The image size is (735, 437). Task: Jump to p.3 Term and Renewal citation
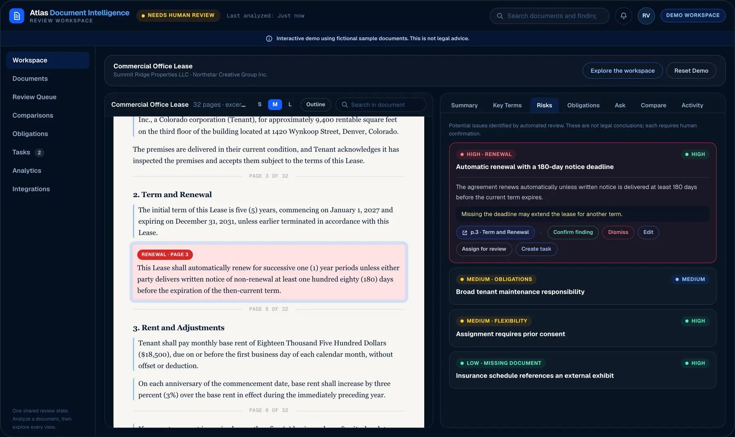click(495, 232)
